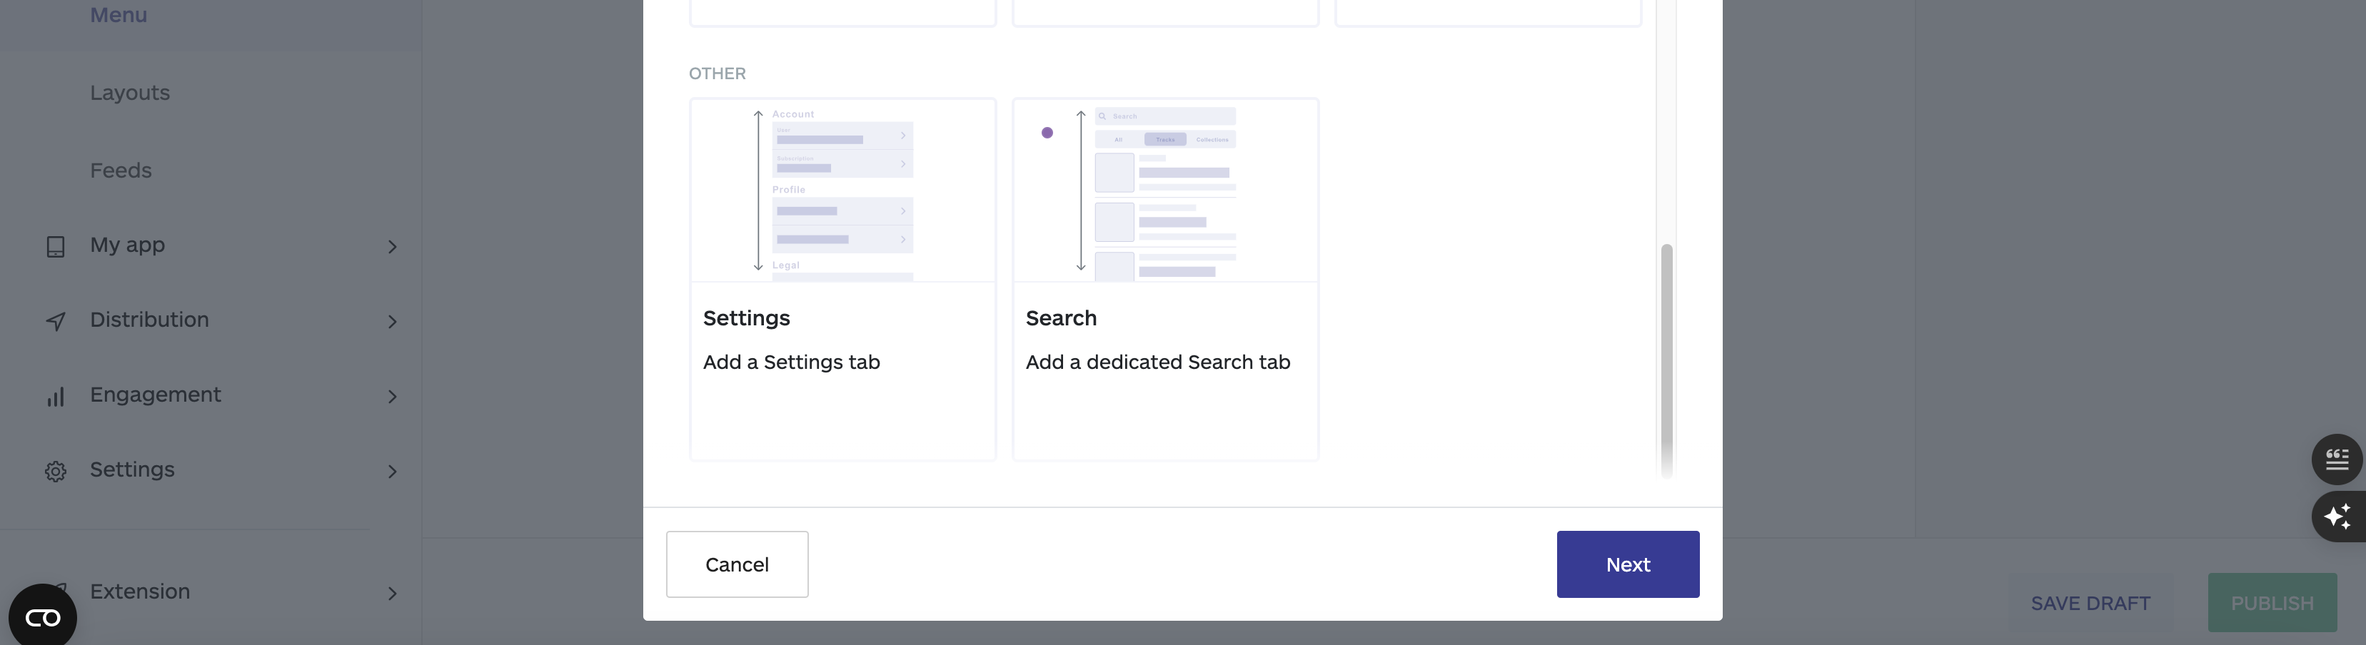
Task: Open the Layouts section
Action: coord(129,93)
